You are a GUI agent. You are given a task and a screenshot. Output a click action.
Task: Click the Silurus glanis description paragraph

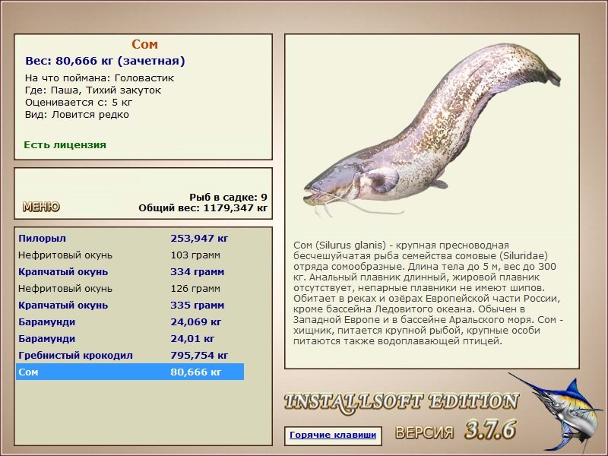[429, 293]
